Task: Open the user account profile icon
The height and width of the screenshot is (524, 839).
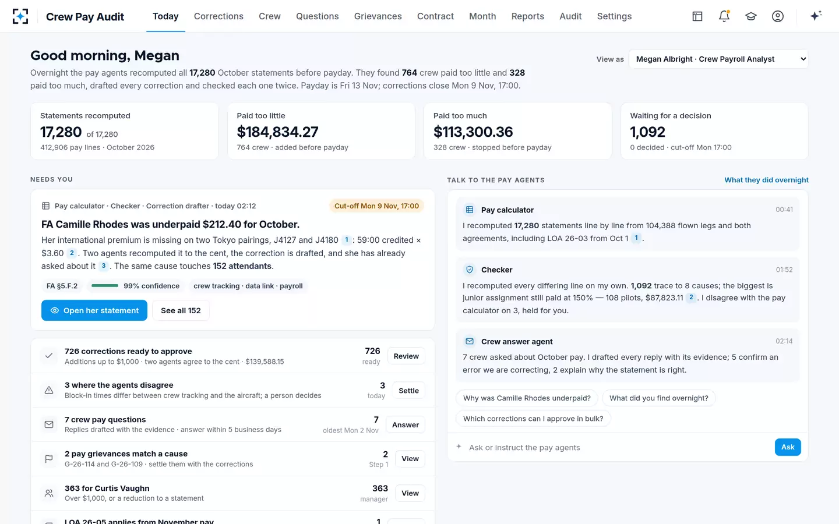Action: 778,16
